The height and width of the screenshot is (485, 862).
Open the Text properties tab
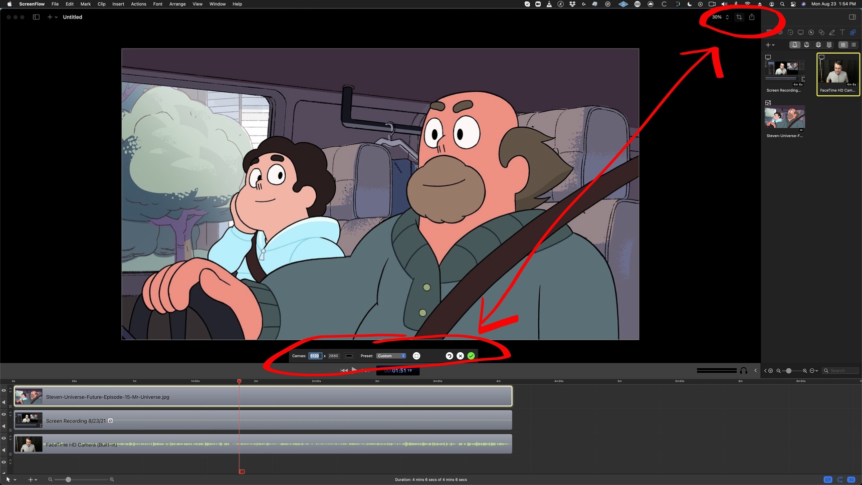click(842, 33)
